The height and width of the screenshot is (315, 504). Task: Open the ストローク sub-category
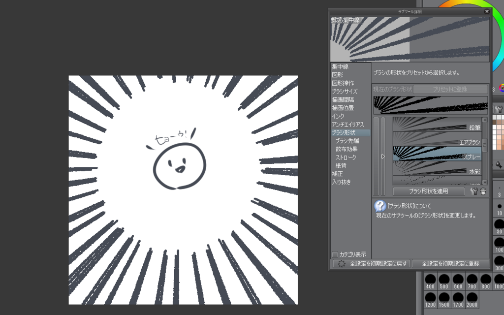pos(346,157)
